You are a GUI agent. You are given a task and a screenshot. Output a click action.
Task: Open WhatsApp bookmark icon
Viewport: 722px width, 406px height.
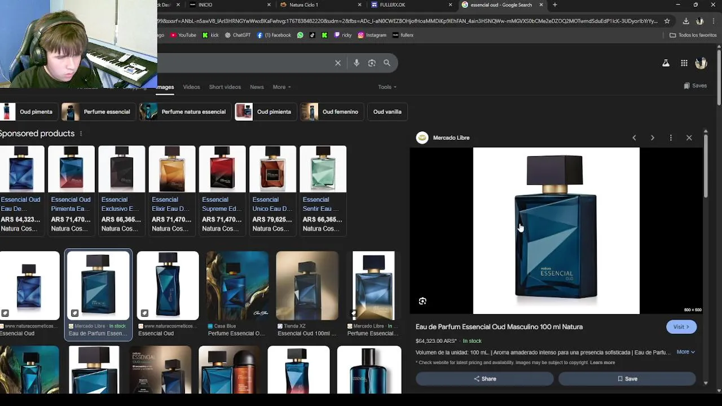click(300, 35)
